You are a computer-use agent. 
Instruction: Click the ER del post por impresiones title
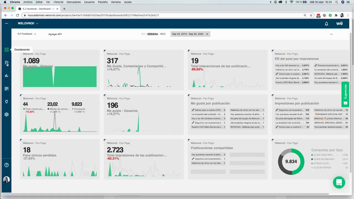coord(297,59)
